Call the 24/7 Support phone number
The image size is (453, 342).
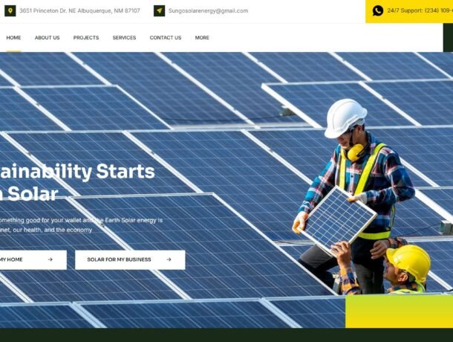420,10
